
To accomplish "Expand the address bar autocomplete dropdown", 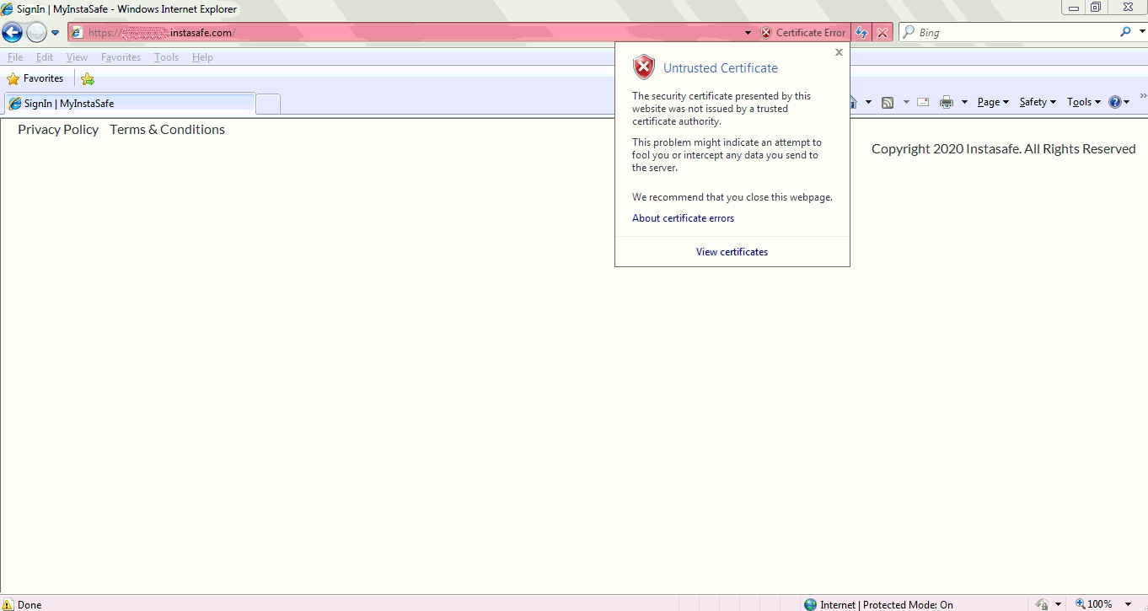I will 748,33.
